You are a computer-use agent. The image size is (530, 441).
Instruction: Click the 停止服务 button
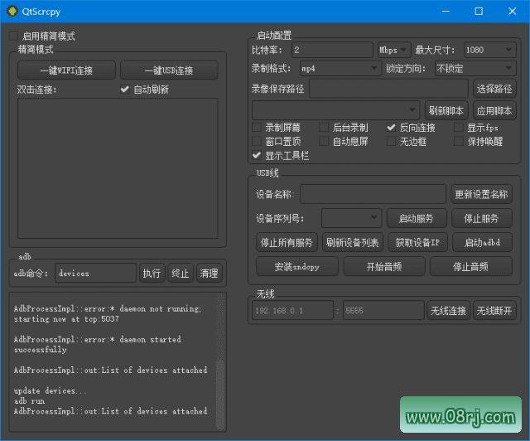point(482,218)
